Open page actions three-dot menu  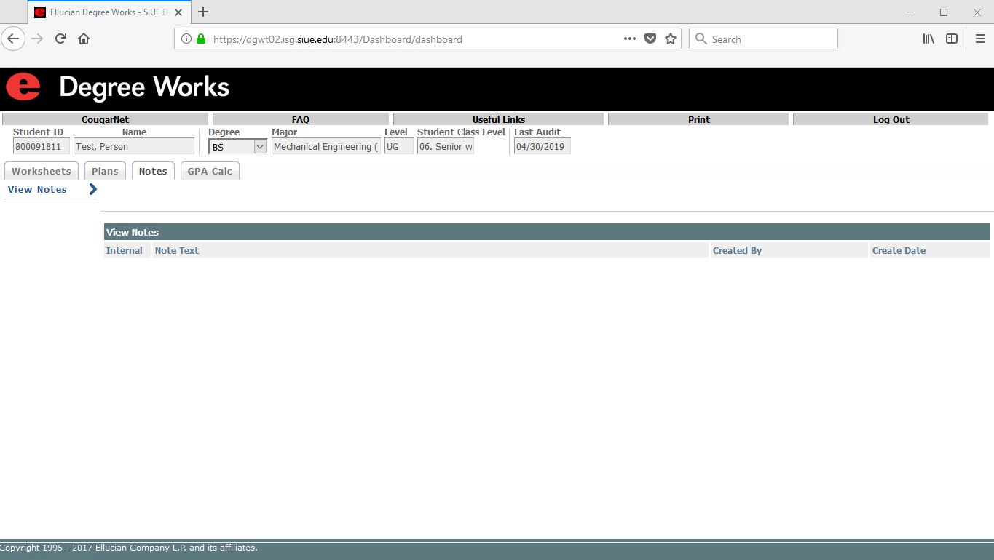[630, 39]
